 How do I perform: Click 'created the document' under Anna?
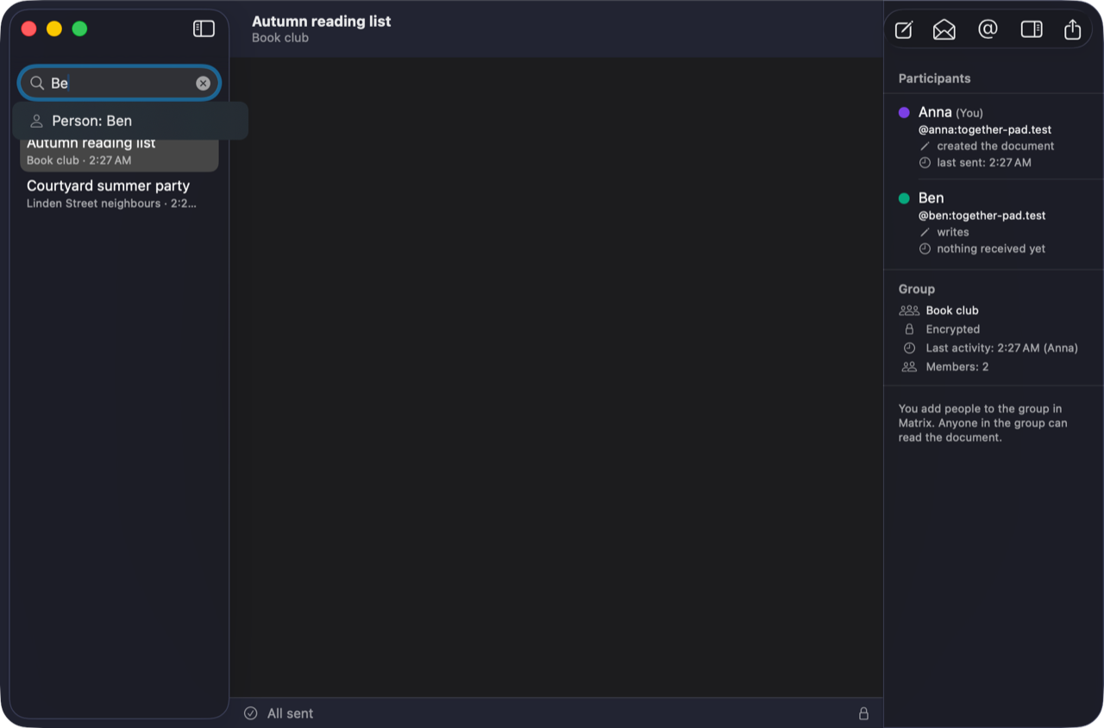point(996,146)
